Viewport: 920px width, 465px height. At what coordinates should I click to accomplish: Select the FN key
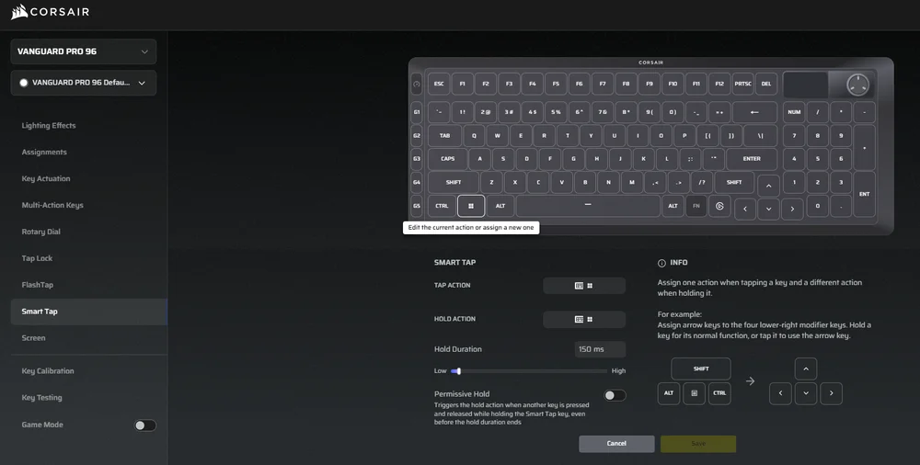(696, 207)
